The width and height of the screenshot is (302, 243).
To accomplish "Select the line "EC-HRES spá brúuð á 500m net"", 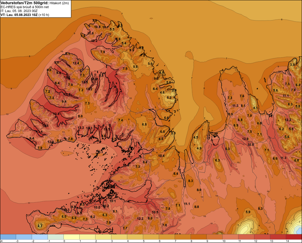I will (x=25, y=7).
